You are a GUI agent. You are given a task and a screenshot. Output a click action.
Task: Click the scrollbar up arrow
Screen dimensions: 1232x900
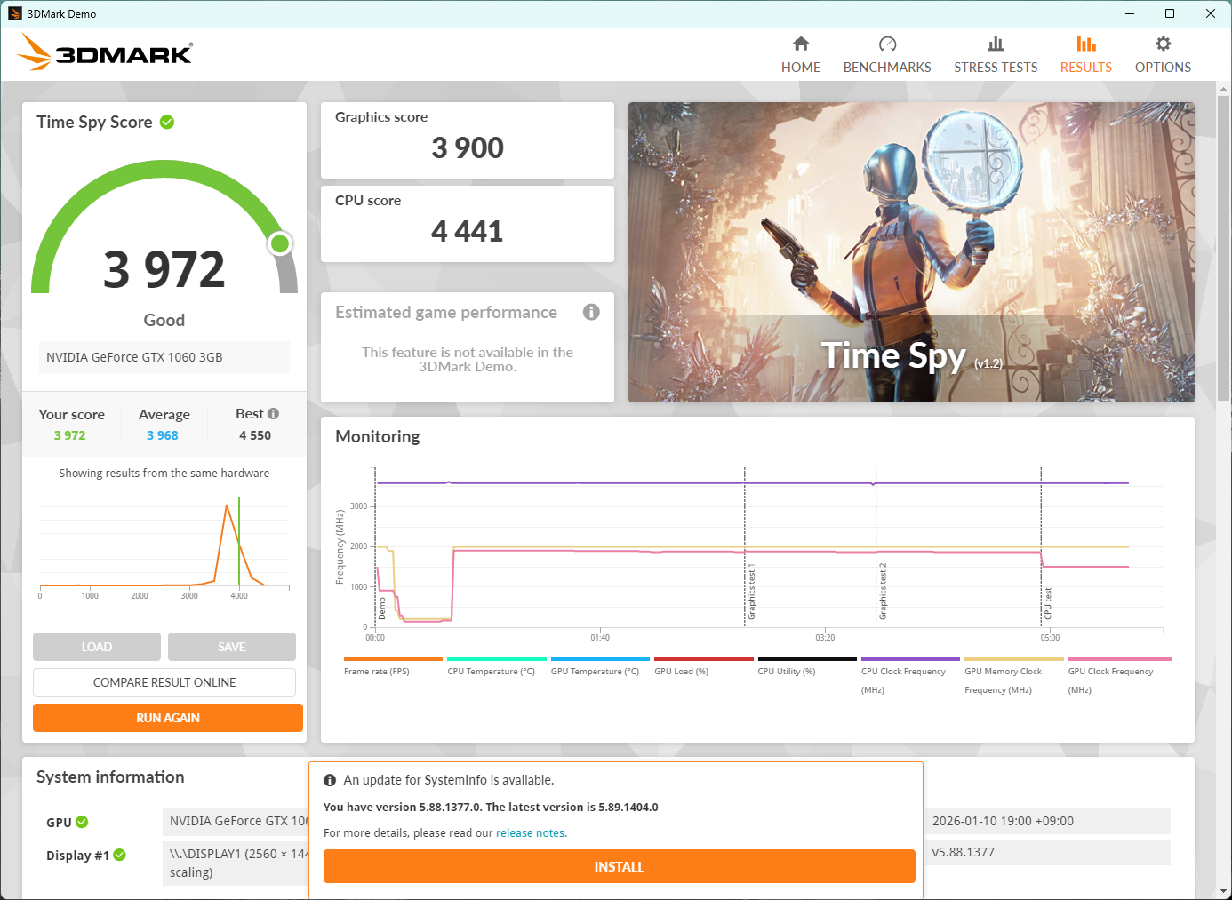[x=1224, y=89]
